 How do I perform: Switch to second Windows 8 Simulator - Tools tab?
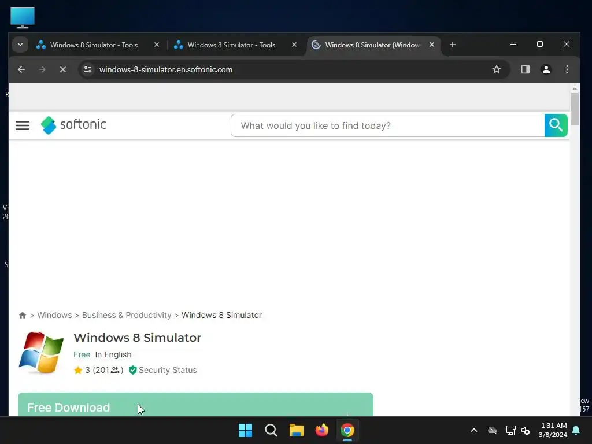[x=231, y=45]
